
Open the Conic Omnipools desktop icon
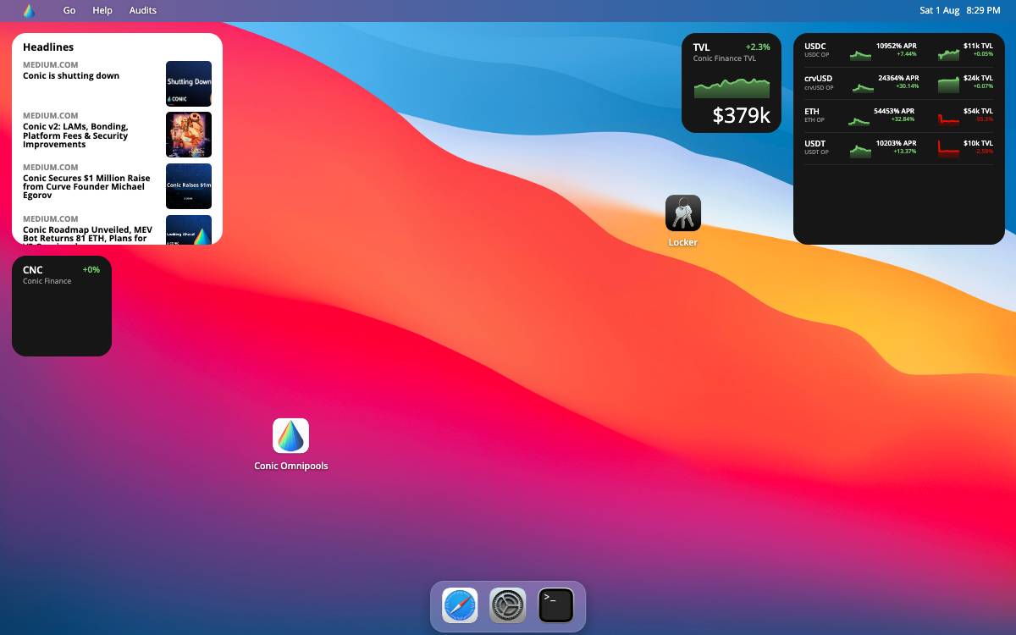tap(290, 436)
